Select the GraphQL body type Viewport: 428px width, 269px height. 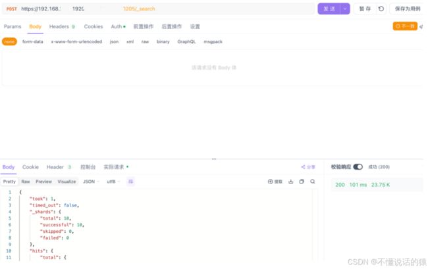point(186,41)
